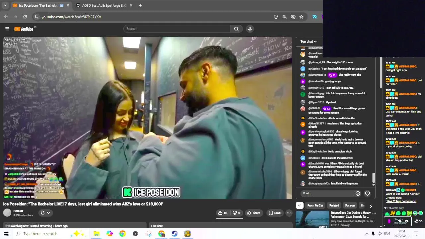The image size is (425, 239).
Task: Click the live video player
Action: pyautogui.click(x=148, y=118)
